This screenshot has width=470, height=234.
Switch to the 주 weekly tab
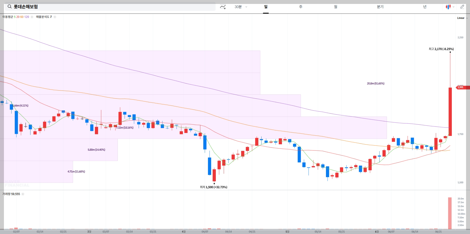301,7
